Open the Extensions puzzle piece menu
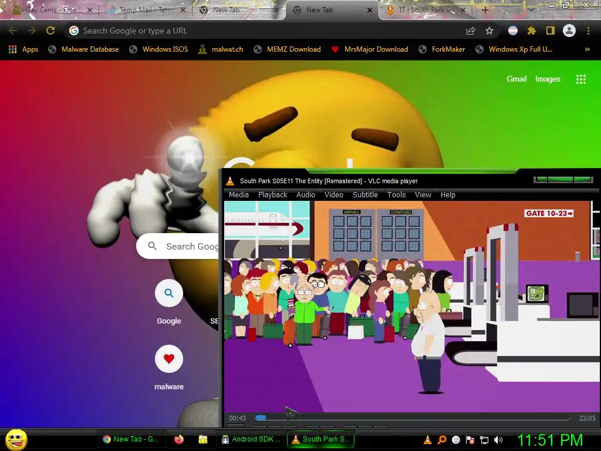The height and width of the screenshot is (451, 601). click(532, 31)
